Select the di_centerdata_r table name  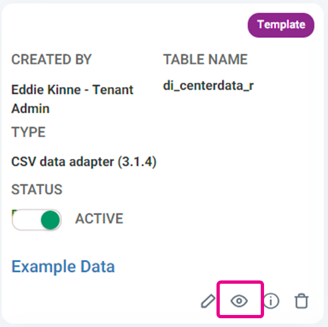click(x=208, y=86)
